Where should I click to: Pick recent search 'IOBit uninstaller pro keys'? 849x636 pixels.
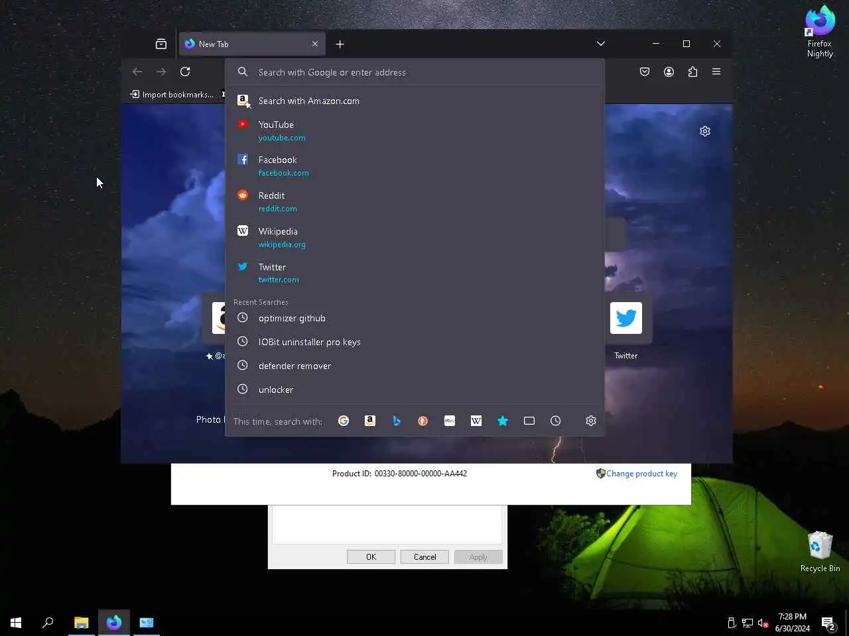click(x=415, y=342)
